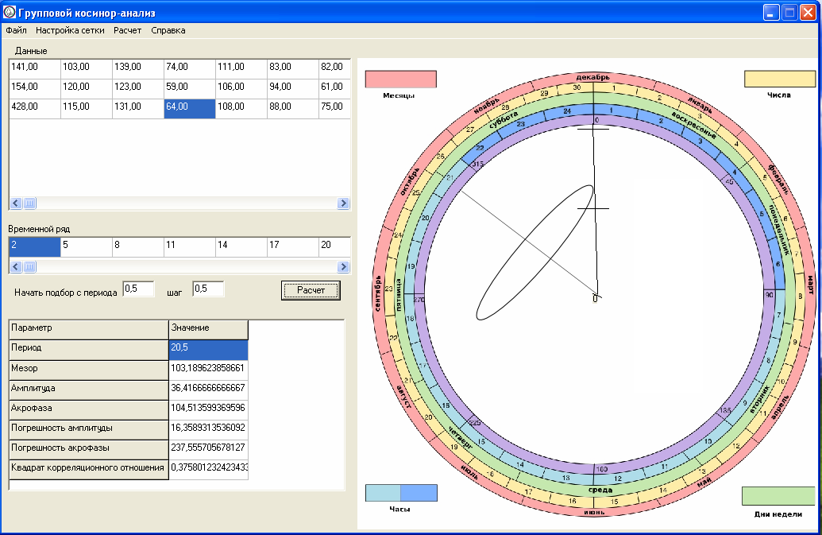Select time series cell 20
This screenshot has height=535, width=822.
pyautogui.click(x=334, y=247)
